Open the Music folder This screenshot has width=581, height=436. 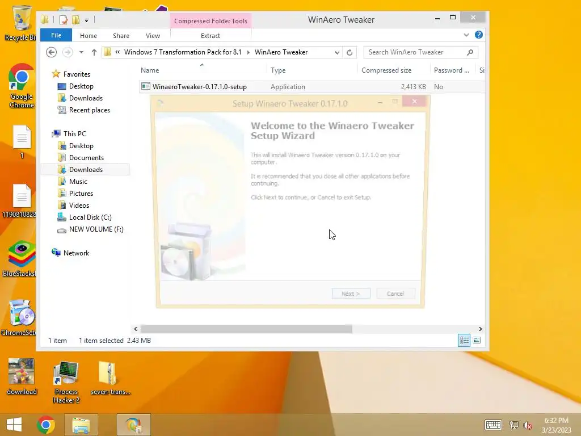(x=78, y=181)
